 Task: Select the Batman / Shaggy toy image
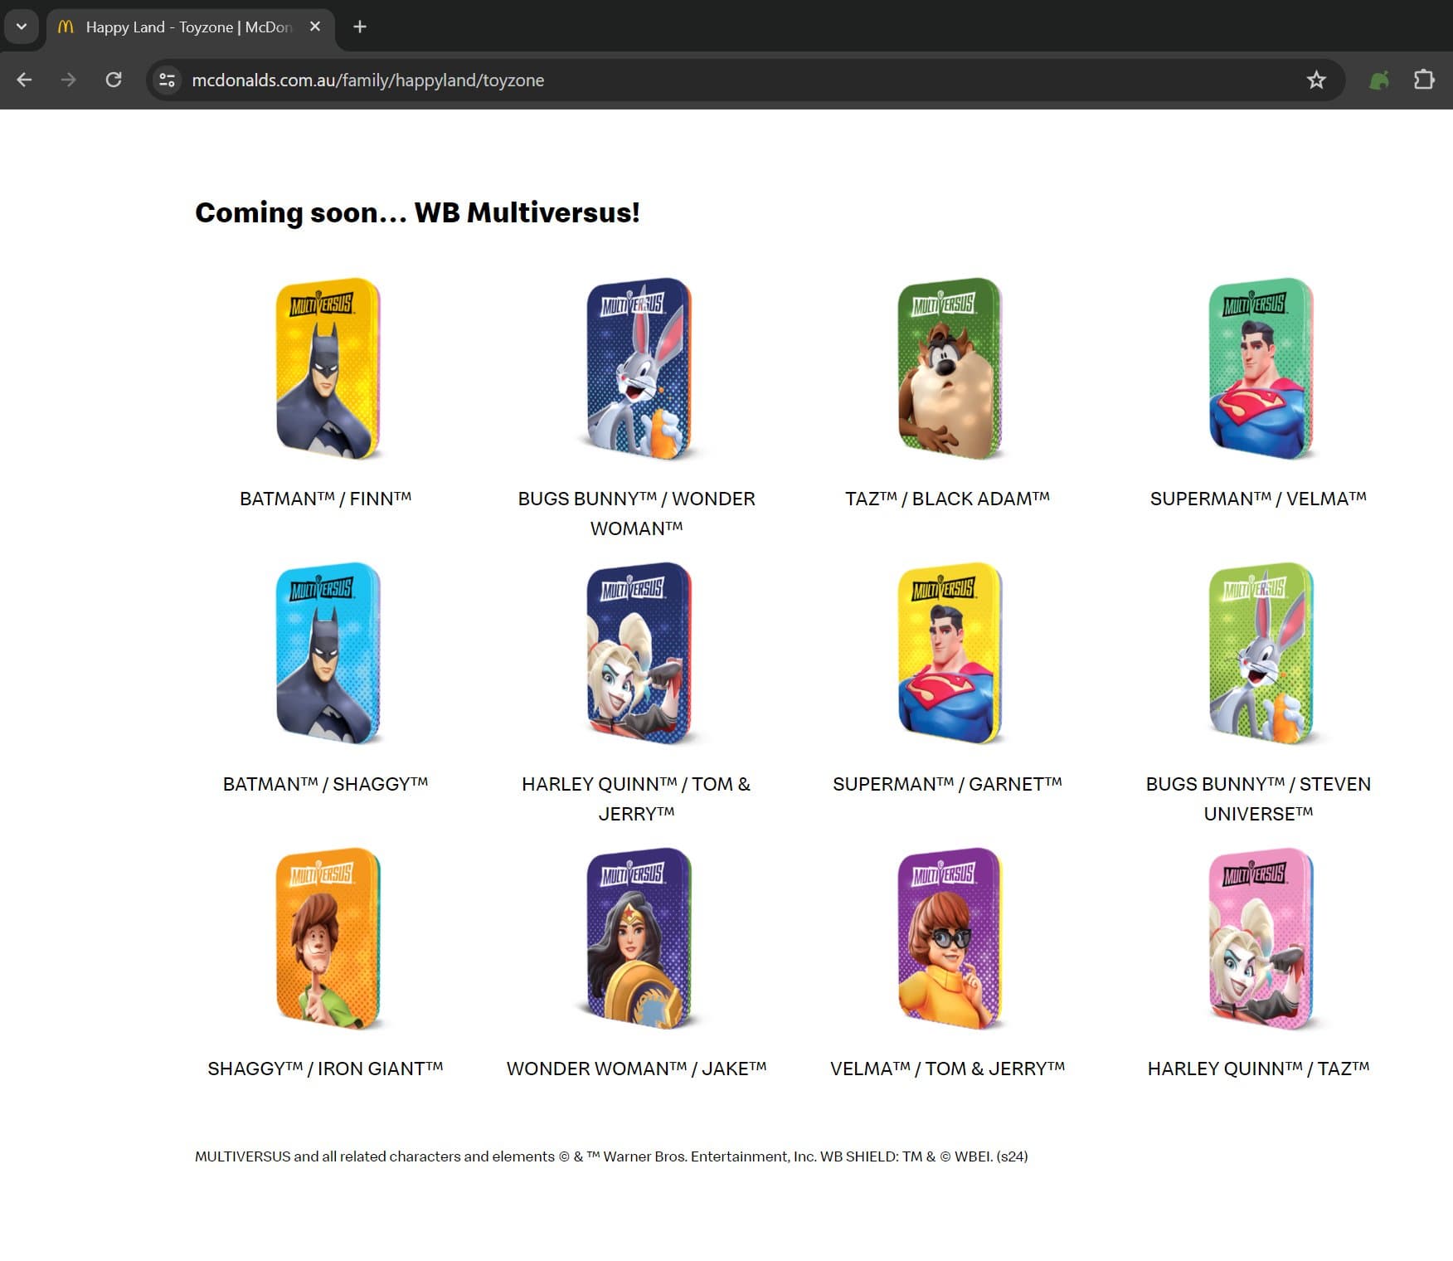click(x=328, y=654)
